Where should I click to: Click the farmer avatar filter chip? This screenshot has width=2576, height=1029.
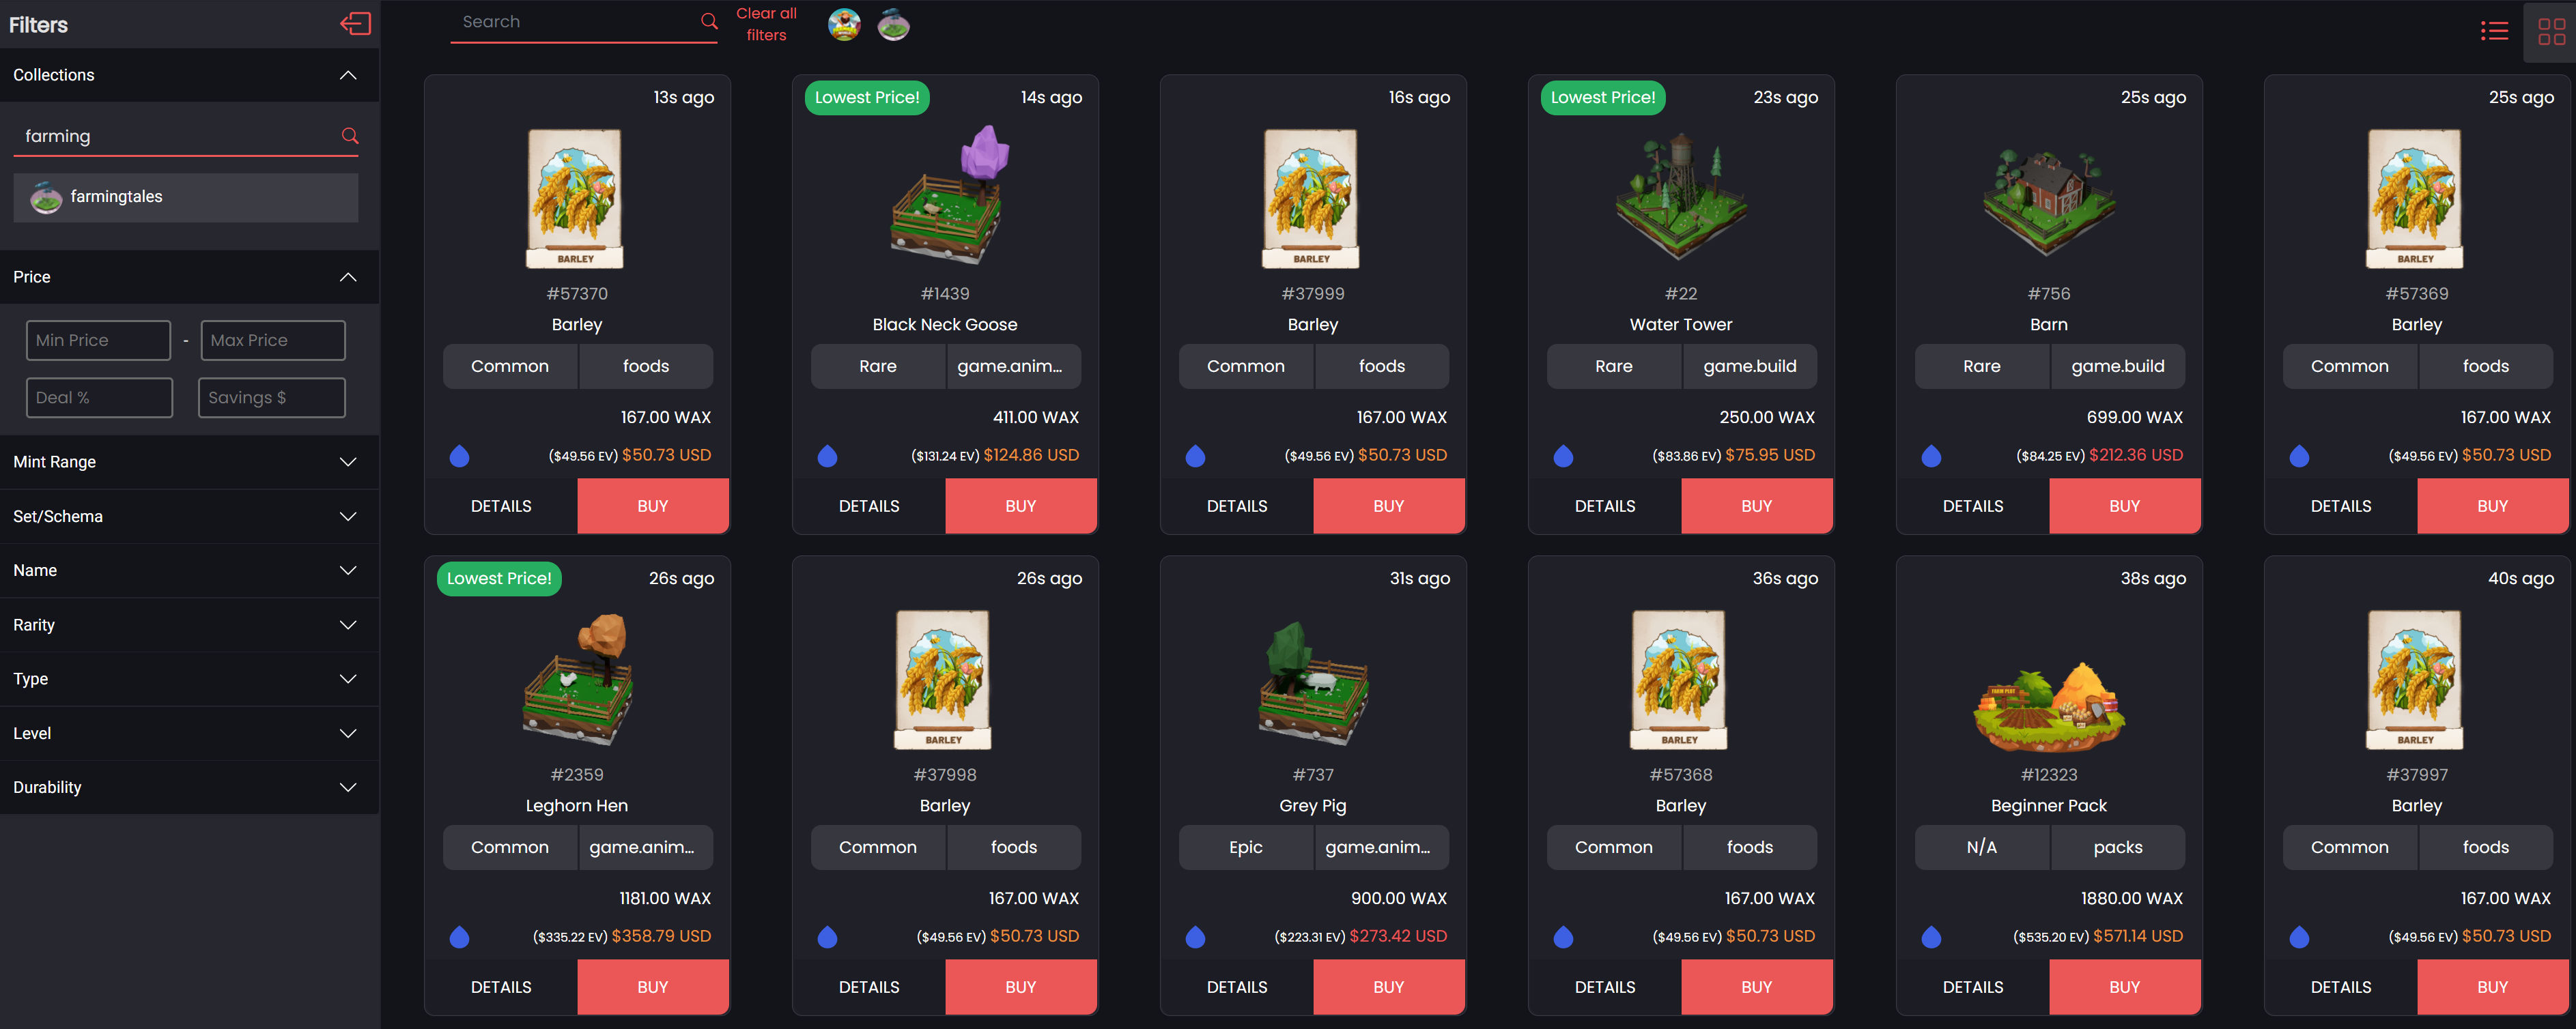pyautogui.click(x=844, y=24)
